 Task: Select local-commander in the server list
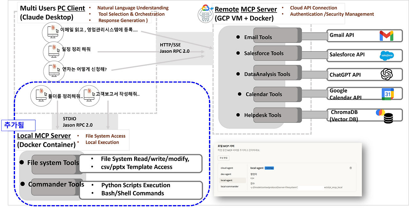click(229, 186)
